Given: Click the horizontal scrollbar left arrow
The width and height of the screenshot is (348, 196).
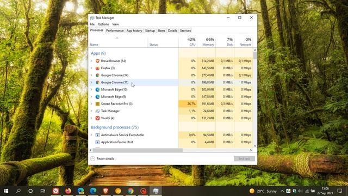Looking at the screenshot, I should 90,150.
